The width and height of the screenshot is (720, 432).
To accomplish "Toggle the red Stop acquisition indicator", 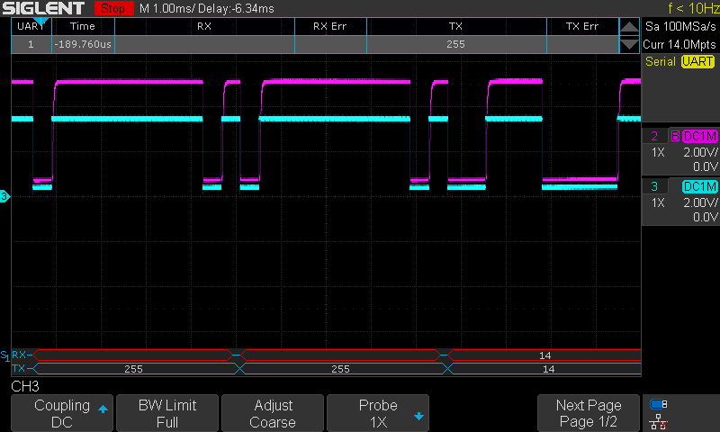I will (112, 8).
